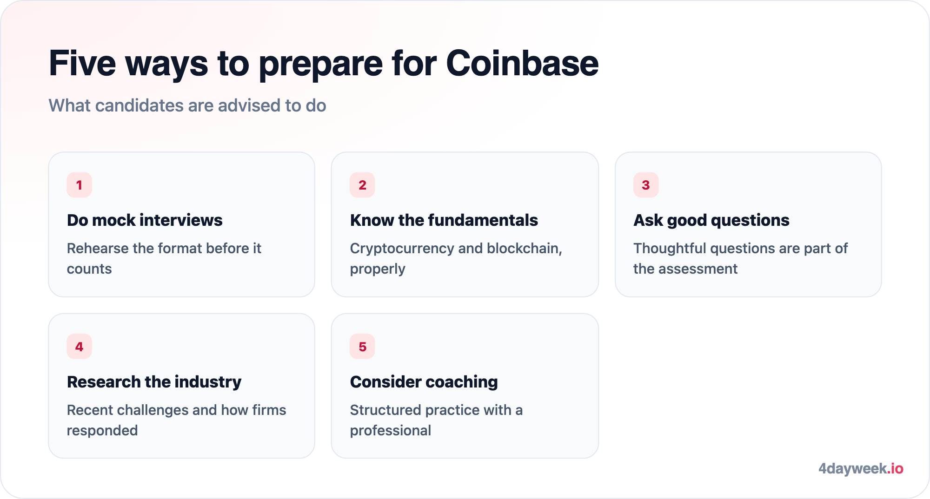Click 'Rehearse the format before it counts' text

164,258
